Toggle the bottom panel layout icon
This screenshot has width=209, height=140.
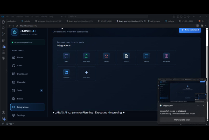coord(182,17)
